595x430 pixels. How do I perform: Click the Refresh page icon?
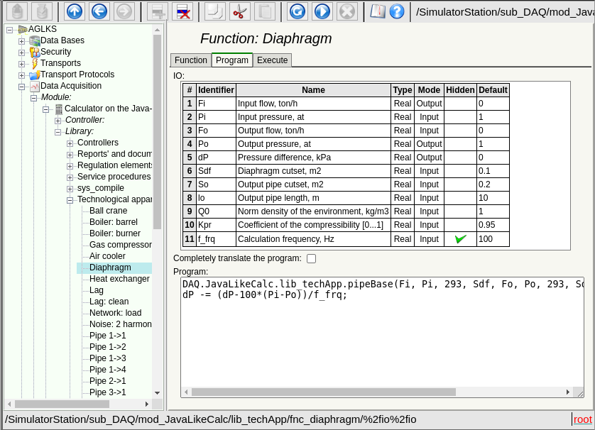coord(297,11)
